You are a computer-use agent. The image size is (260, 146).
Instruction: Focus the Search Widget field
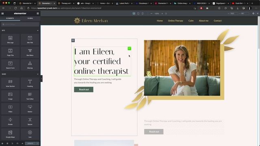click(x=20, y=24)
